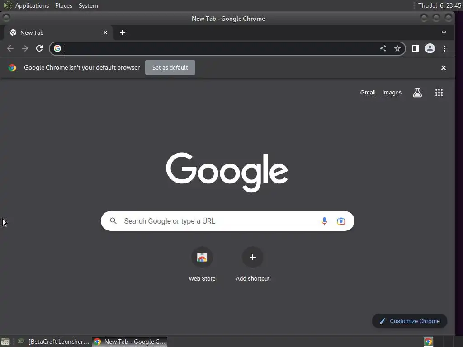Open the Applications menu
Screen dimensions: 463x347
coord(32,5)
